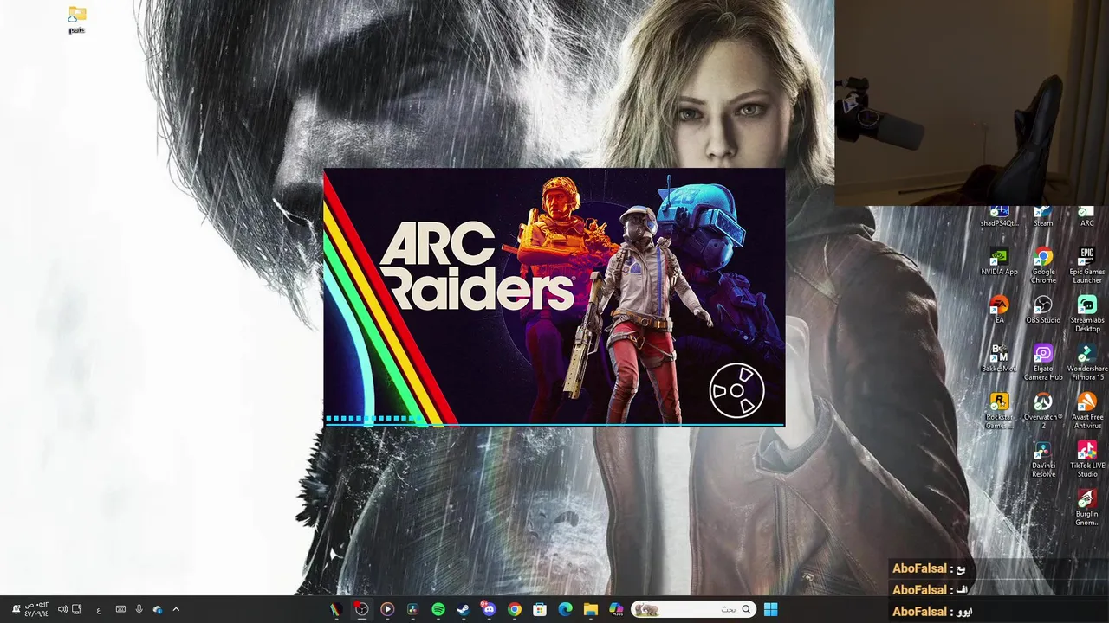Select the Burglin' Gnomes desktop icon
The height and width of the screenshot is (623, 1109).
coord(1086,507)
